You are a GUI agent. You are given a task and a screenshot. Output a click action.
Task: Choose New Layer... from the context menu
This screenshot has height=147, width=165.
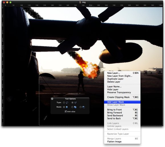(122, 73)
